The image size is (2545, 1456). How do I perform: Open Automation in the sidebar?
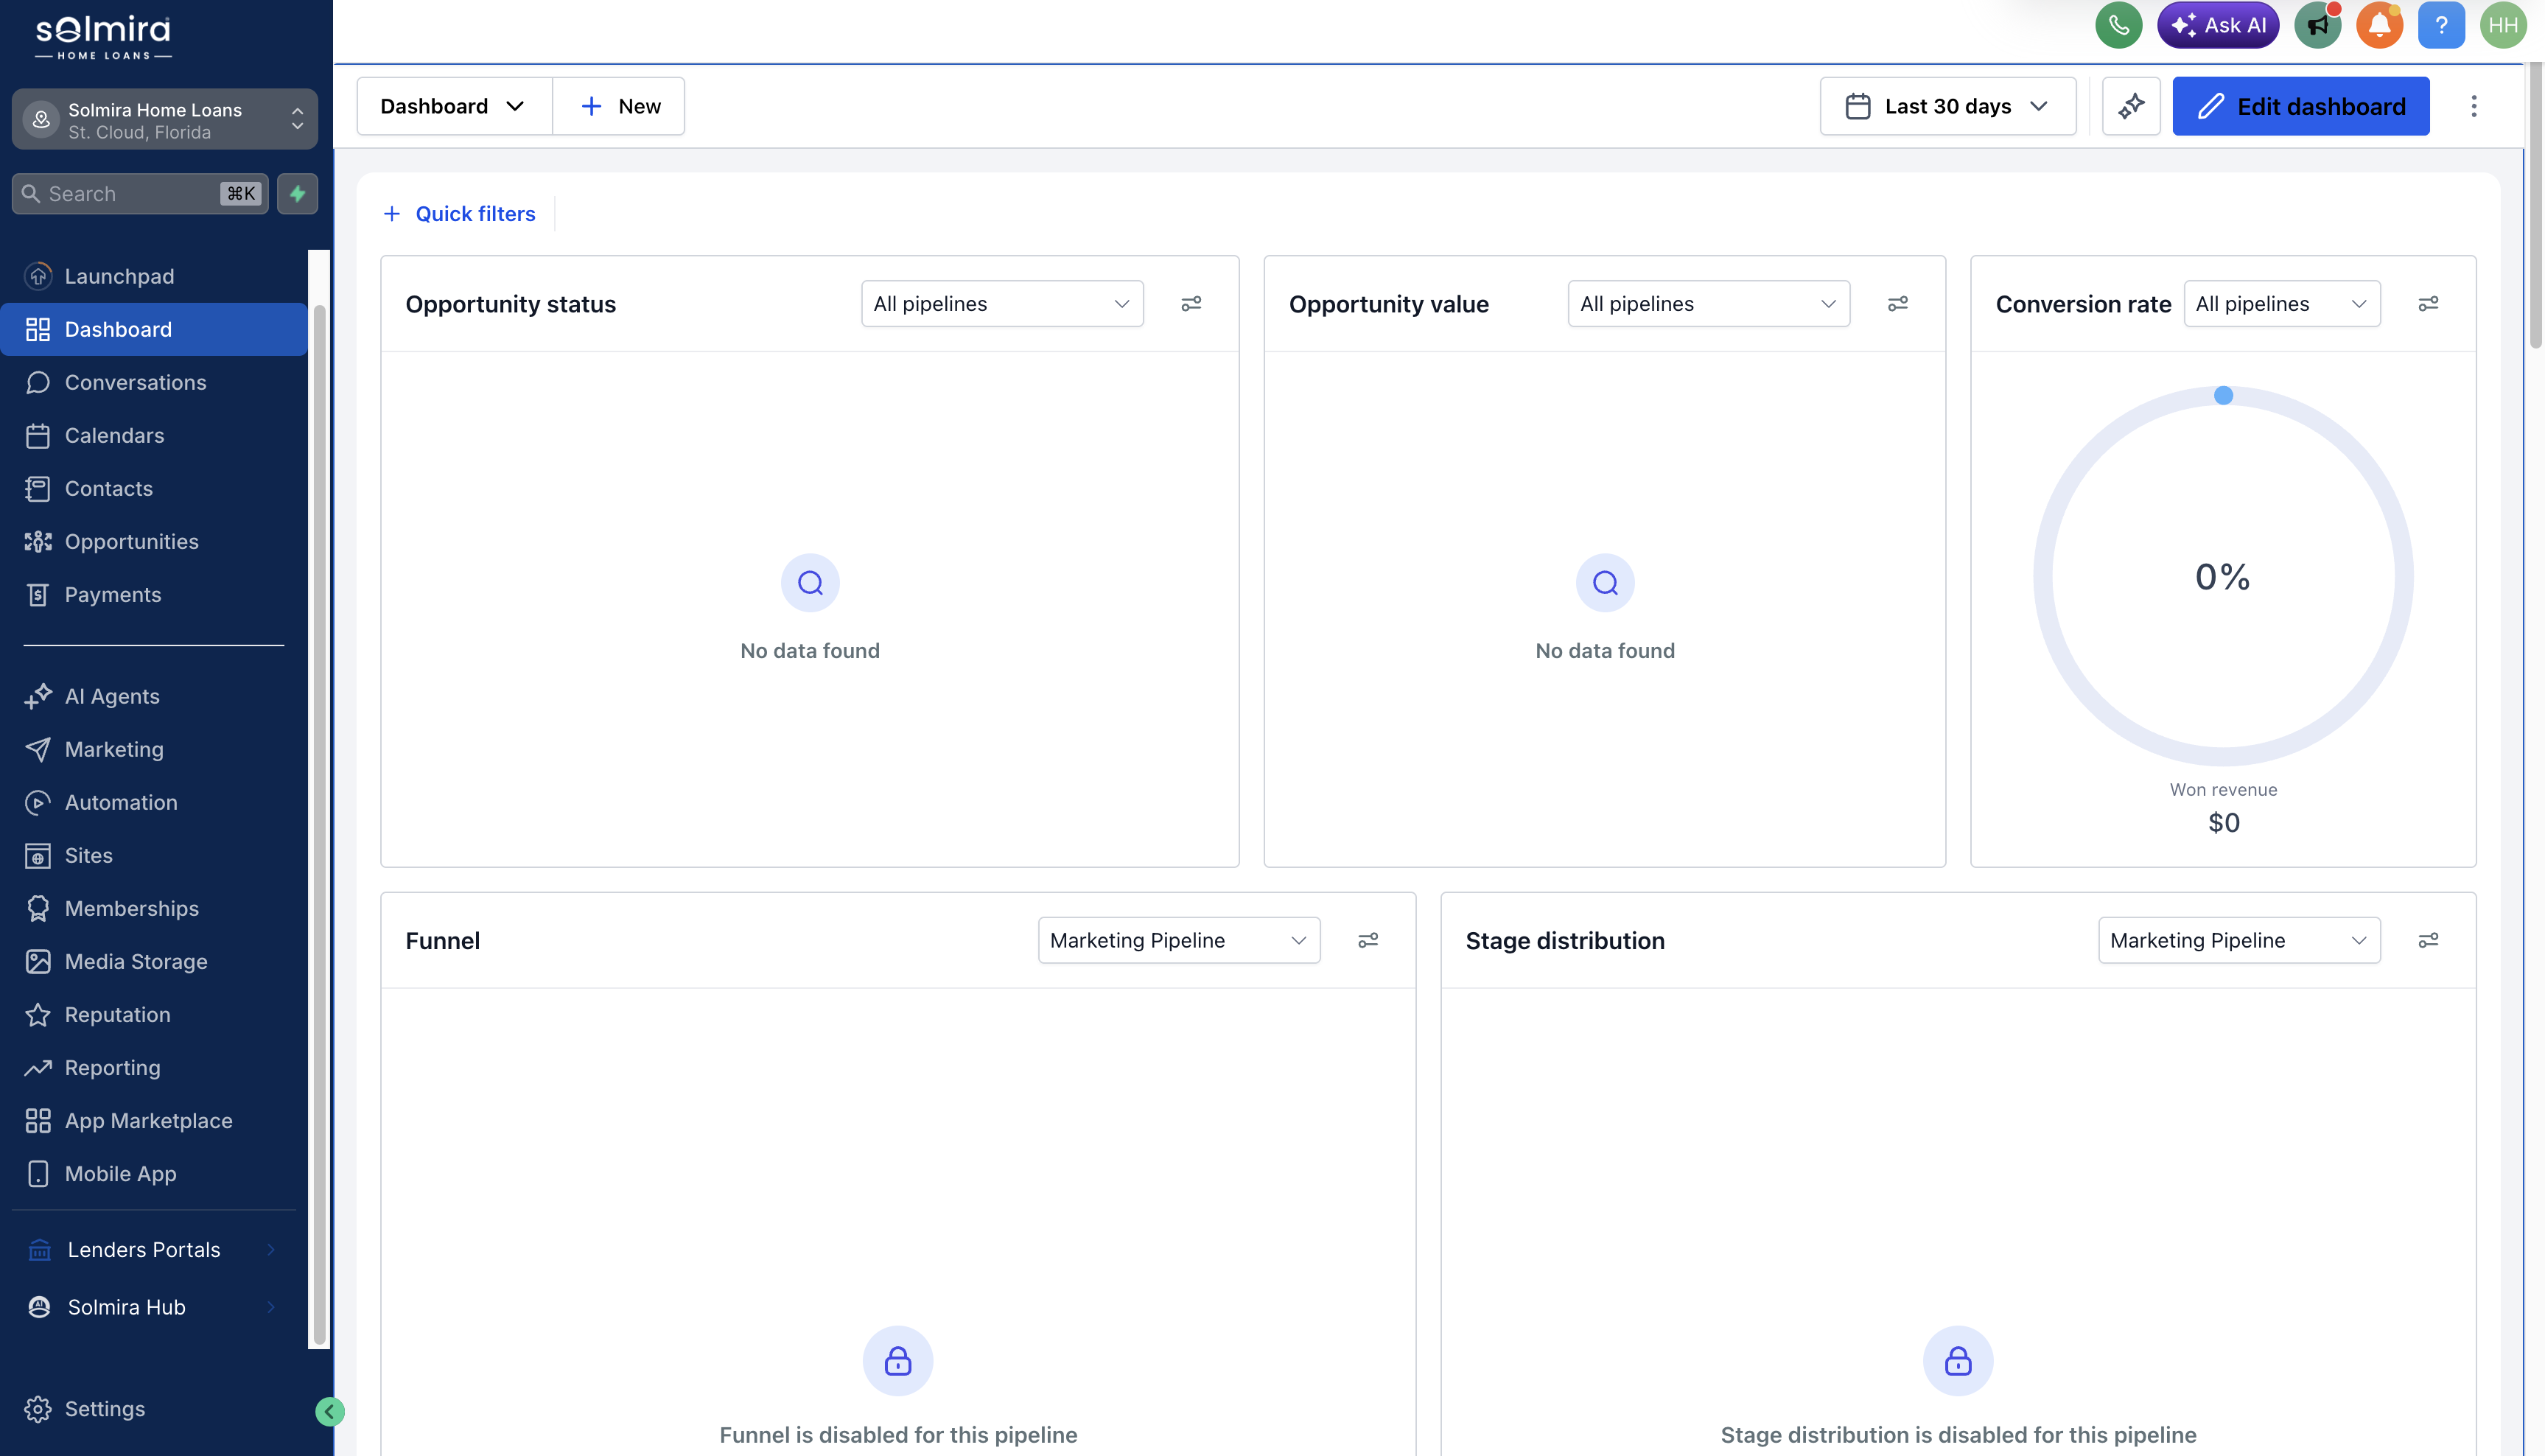coord(154,802)
